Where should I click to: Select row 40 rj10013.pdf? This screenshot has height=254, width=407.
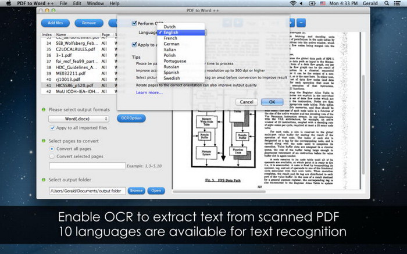click(79, 80)
